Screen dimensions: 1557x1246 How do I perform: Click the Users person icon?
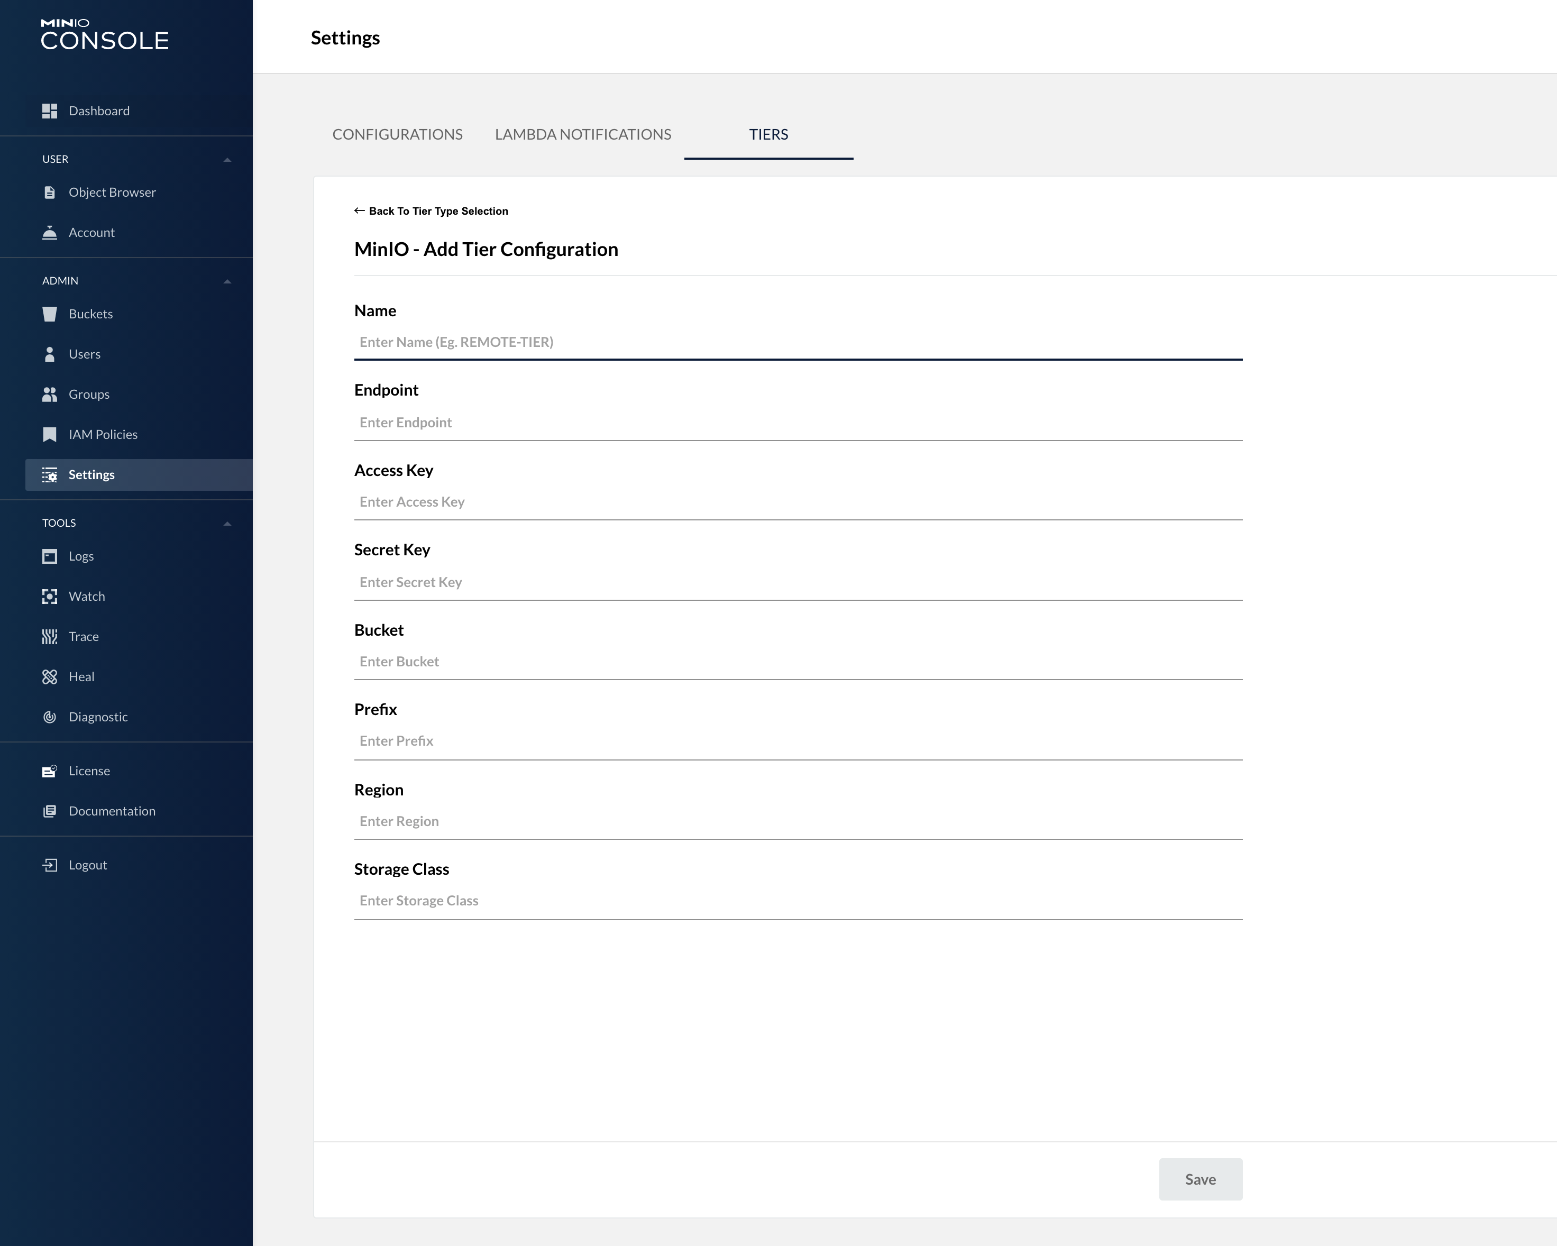point(49,354)
